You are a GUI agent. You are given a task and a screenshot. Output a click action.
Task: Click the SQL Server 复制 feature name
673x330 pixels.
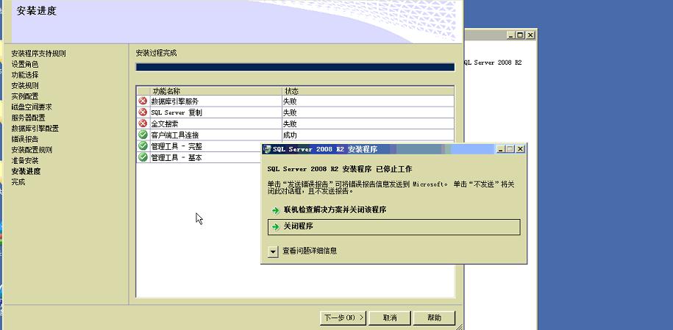[177, 112]
